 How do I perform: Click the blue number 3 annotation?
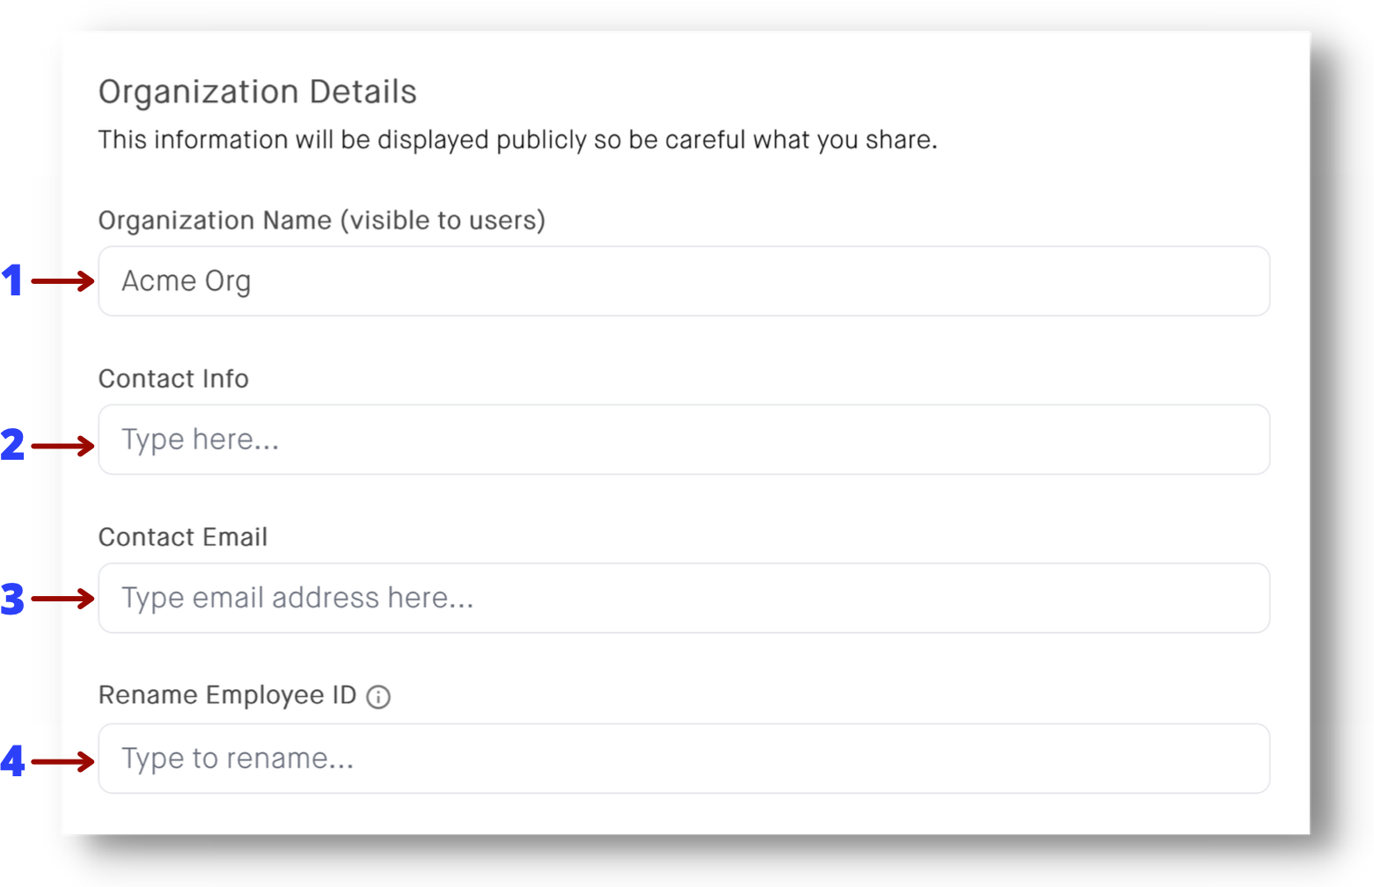[x=12, y=599]
